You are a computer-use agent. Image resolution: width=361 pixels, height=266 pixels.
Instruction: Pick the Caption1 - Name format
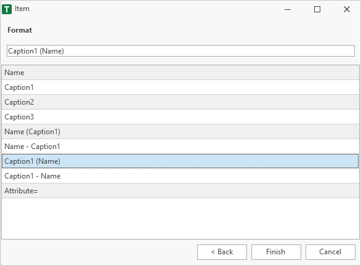pos(180,176)
